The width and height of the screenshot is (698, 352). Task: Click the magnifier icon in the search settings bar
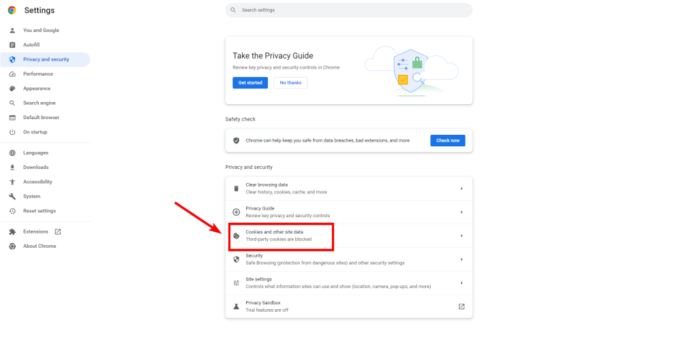tap(233, 10)
